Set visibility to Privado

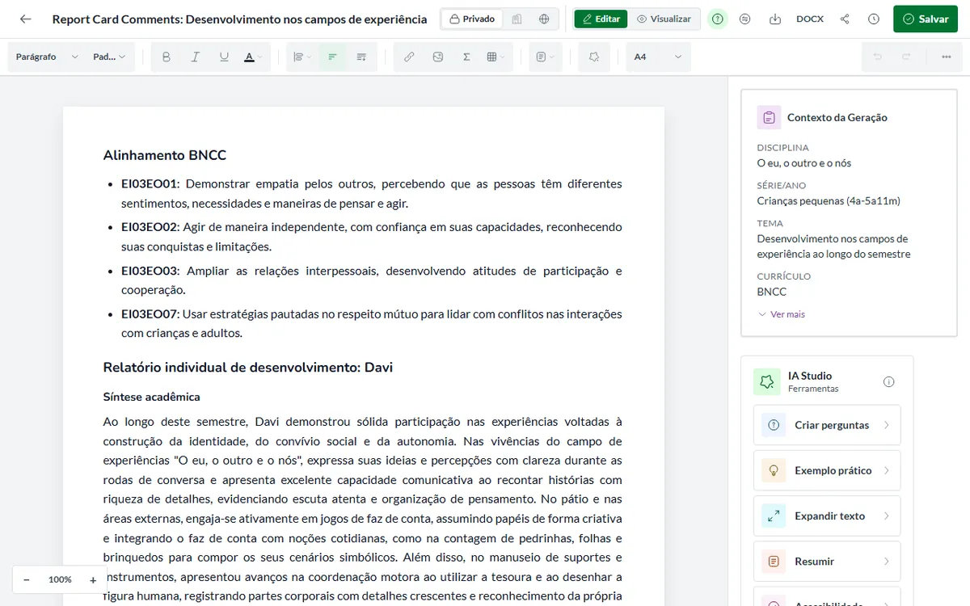pyautogui.click(x=472, y=19)
